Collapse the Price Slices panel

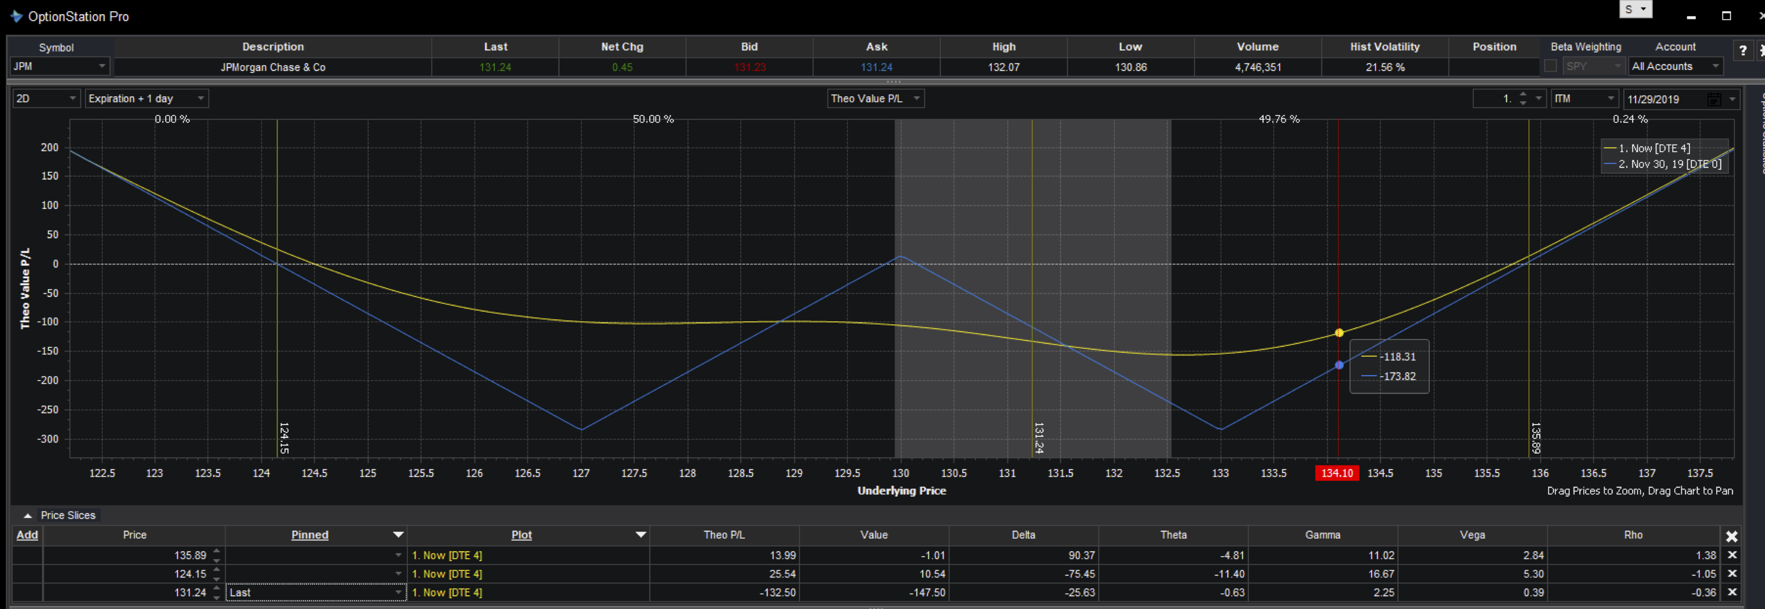27,515
